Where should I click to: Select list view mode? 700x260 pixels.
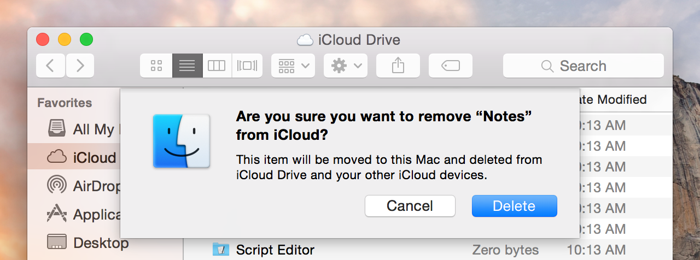187,66
